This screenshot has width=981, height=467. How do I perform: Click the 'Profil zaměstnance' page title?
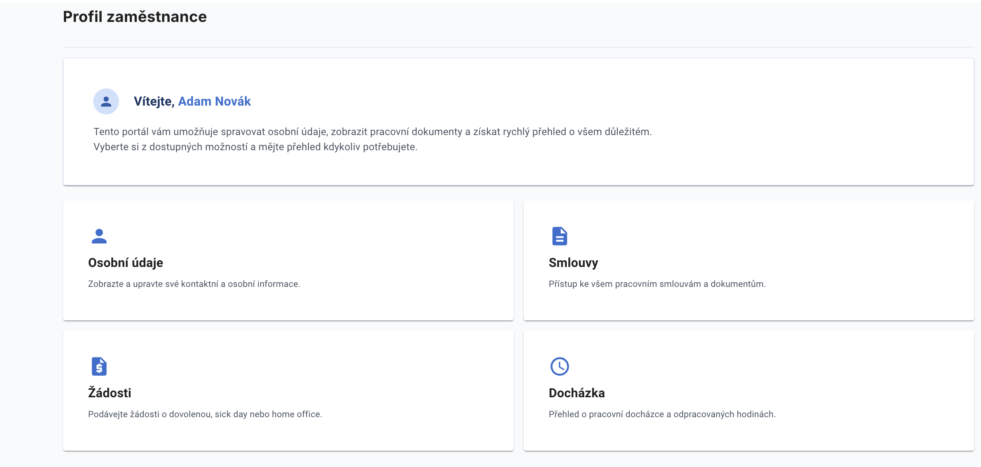coord(135,17)
